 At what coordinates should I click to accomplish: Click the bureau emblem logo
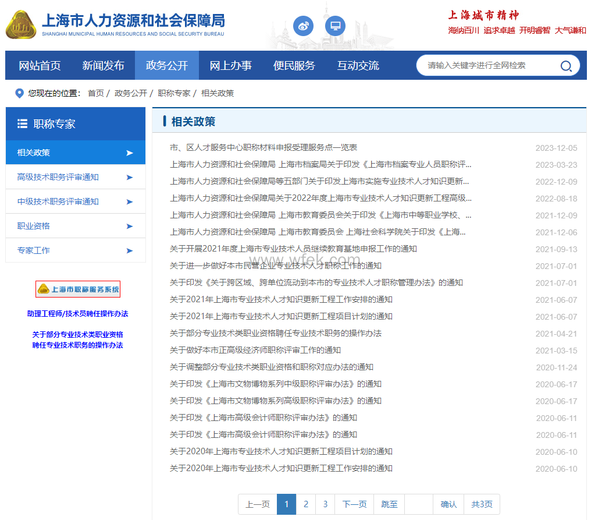pos(20,24)
